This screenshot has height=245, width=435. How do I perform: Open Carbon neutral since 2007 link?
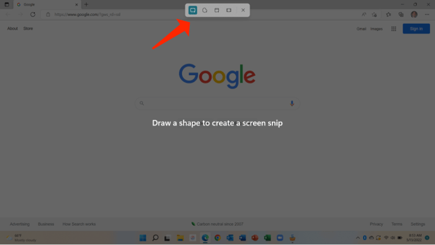(x=217, y=224)
